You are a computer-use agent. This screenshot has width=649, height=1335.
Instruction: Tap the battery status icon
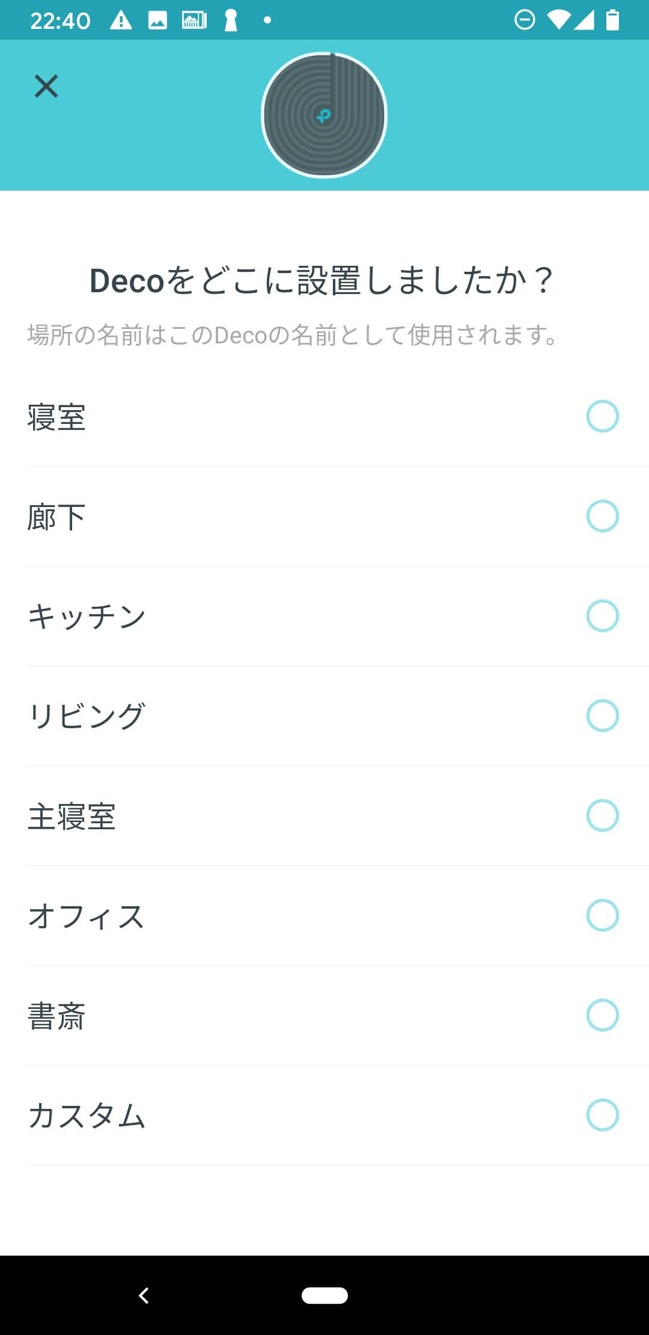[612, 20]
